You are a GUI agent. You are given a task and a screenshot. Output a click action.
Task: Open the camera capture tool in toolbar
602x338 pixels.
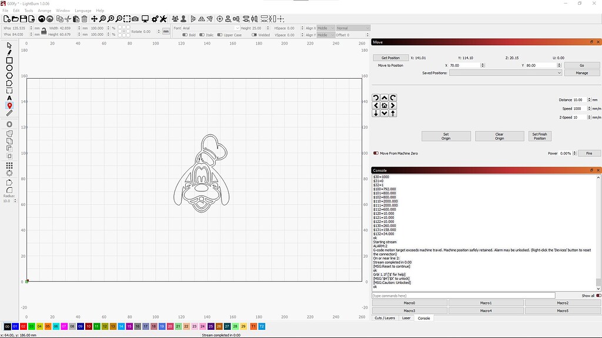pos(136,19)
